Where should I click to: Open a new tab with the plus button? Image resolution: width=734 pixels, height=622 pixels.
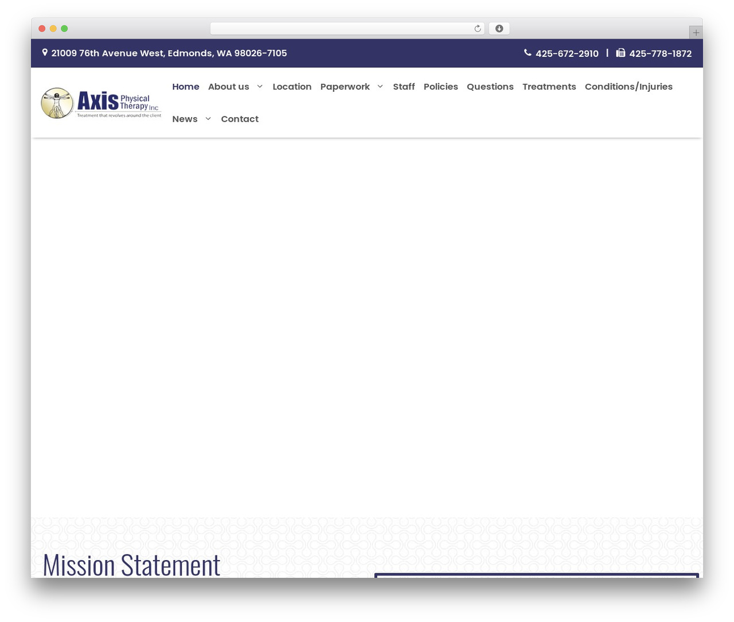[x=696, y=33]
